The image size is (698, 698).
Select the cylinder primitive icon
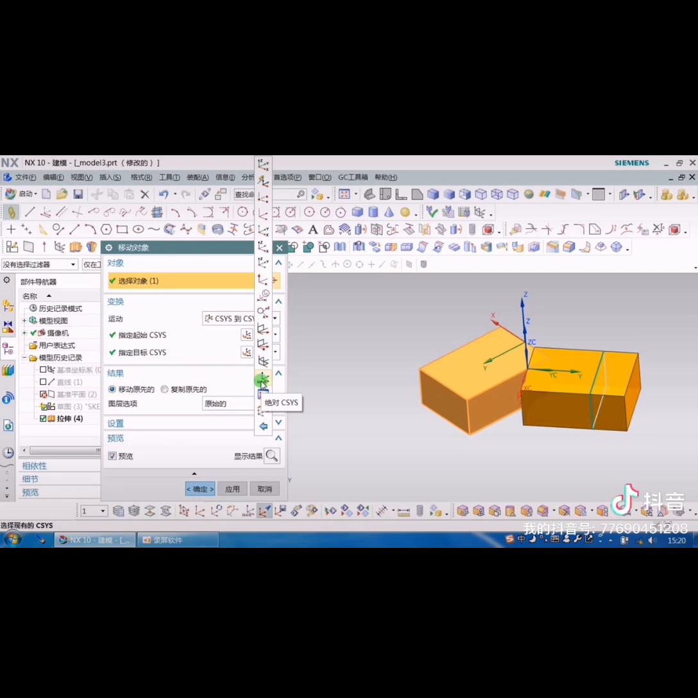pos(373,212)
